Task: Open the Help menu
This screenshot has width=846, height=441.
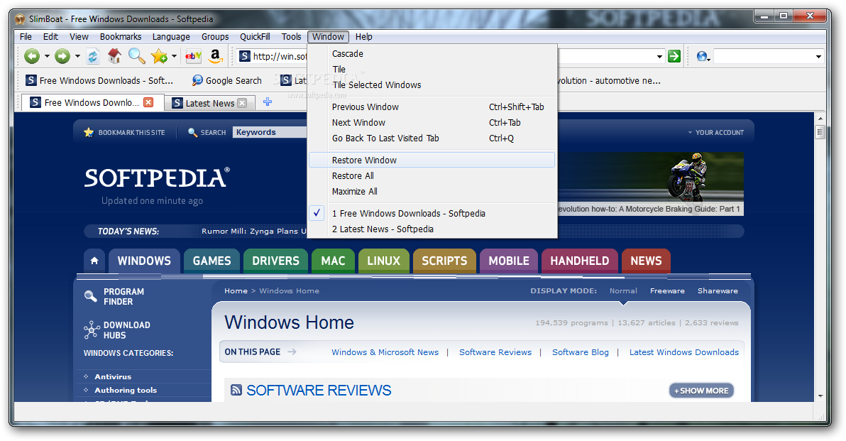Action: tap(363, 37)
